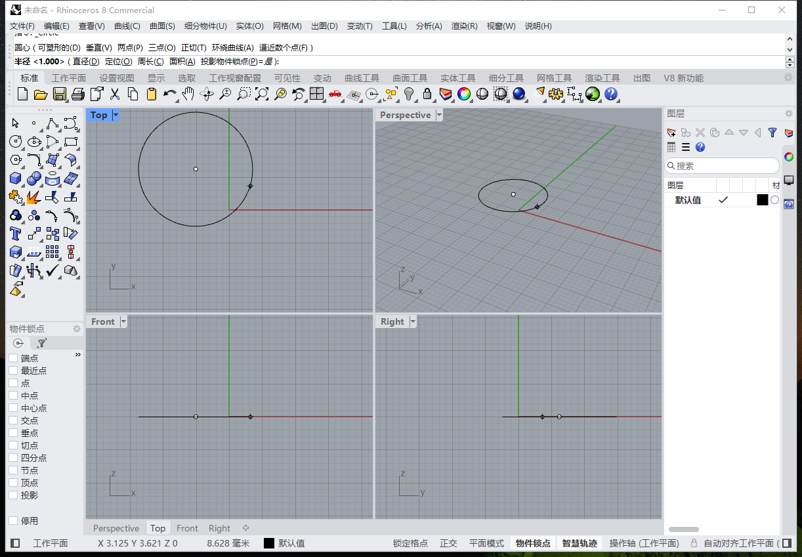Screen dimensions: 802x557
Task: Open the black color swatch of 默认值 layer
Action: coord(762,200)
